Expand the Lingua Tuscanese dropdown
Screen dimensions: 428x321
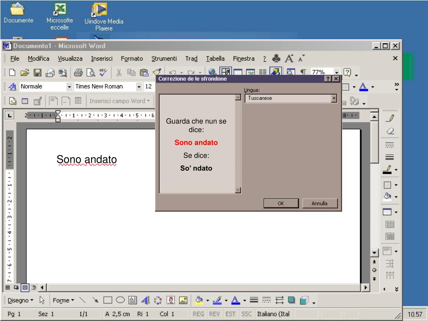point(334,98)
